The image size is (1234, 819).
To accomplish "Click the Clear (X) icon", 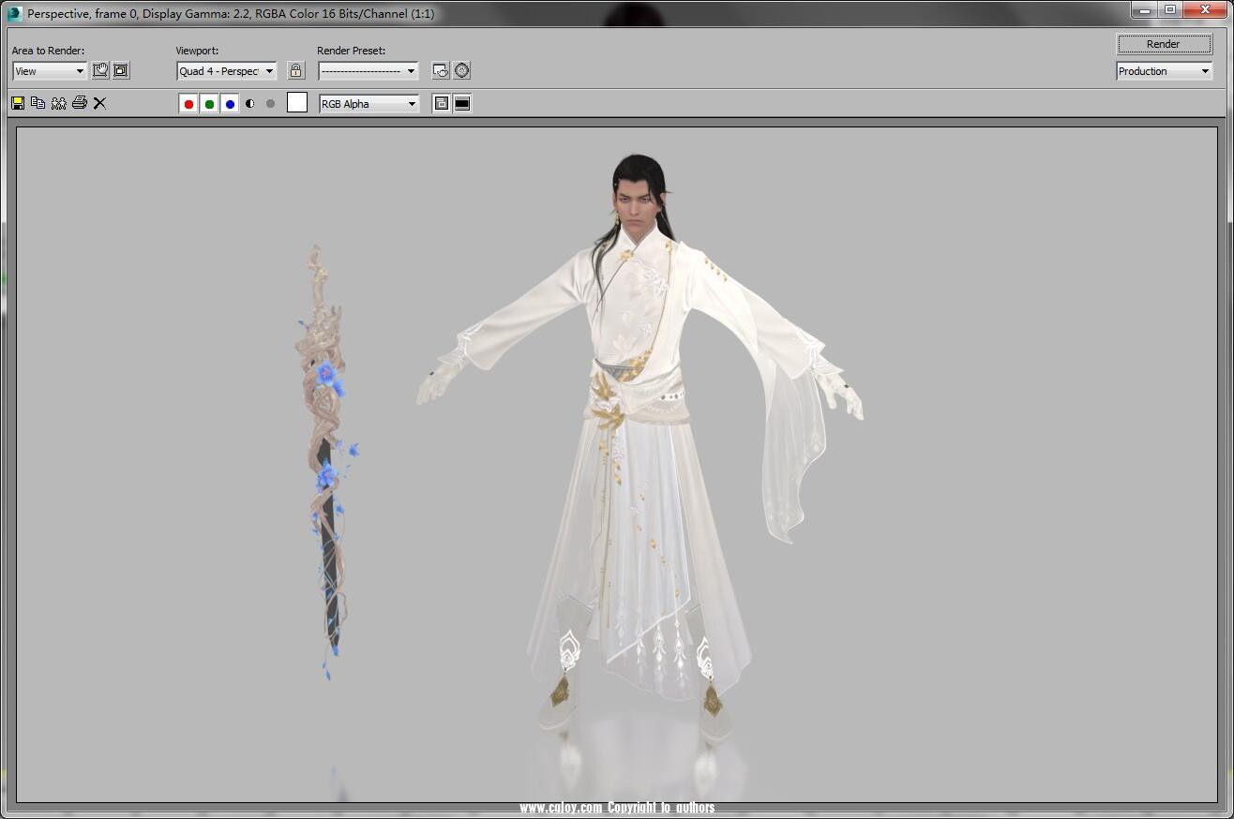I will point(99,103).
